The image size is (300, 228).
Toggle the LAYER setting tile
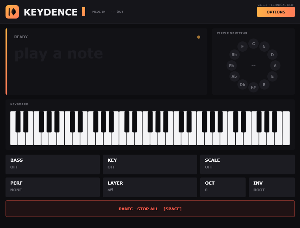click(150, 187)
